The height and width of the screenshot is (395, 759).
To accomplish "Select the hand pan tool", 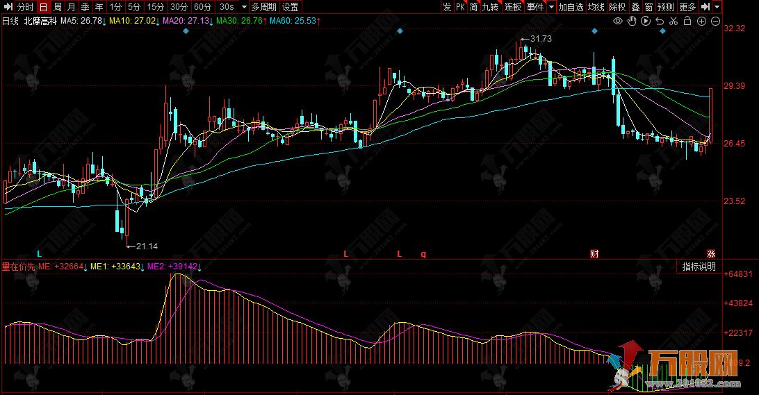I will click(x=632, y=22).
